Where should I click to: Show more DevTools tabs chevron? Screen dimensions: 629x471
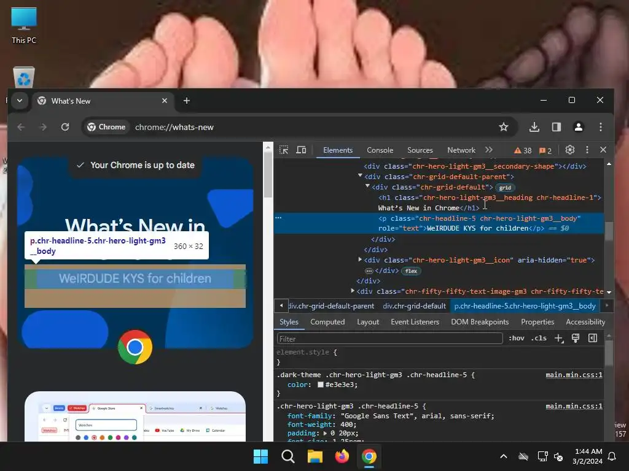point(488,150)
